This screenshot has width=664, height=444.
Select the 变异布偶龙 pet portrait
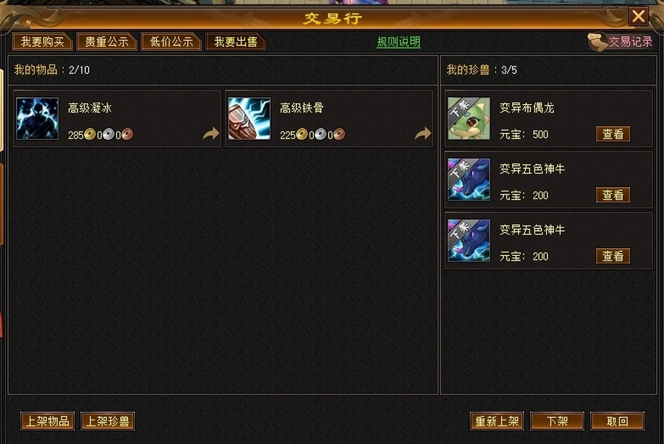[x=469, y=118]
